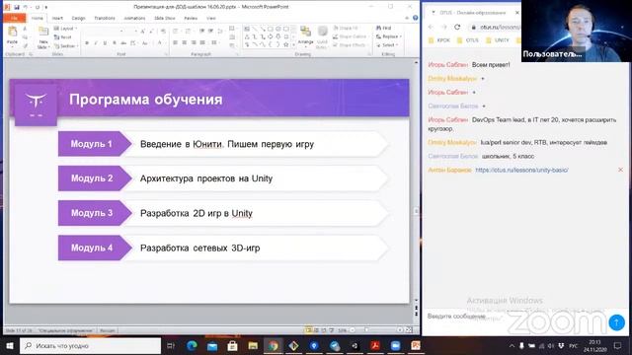The height and width of the screenshot is (355, 632).
Task: Toggle Text Shadow formatting
Action: [115, 42]
